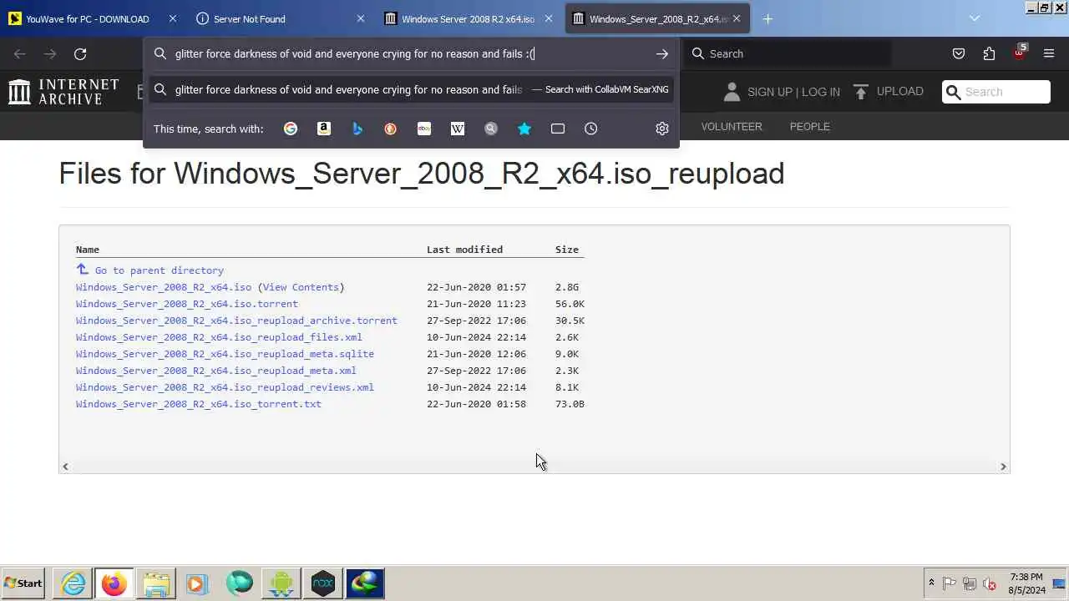Search with Google one-off engine icon
1069x601 pixels.
click(x=291, y=129)
